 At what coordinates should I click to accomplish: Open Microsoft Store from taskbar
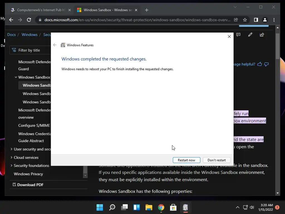[x=173, y=207]
